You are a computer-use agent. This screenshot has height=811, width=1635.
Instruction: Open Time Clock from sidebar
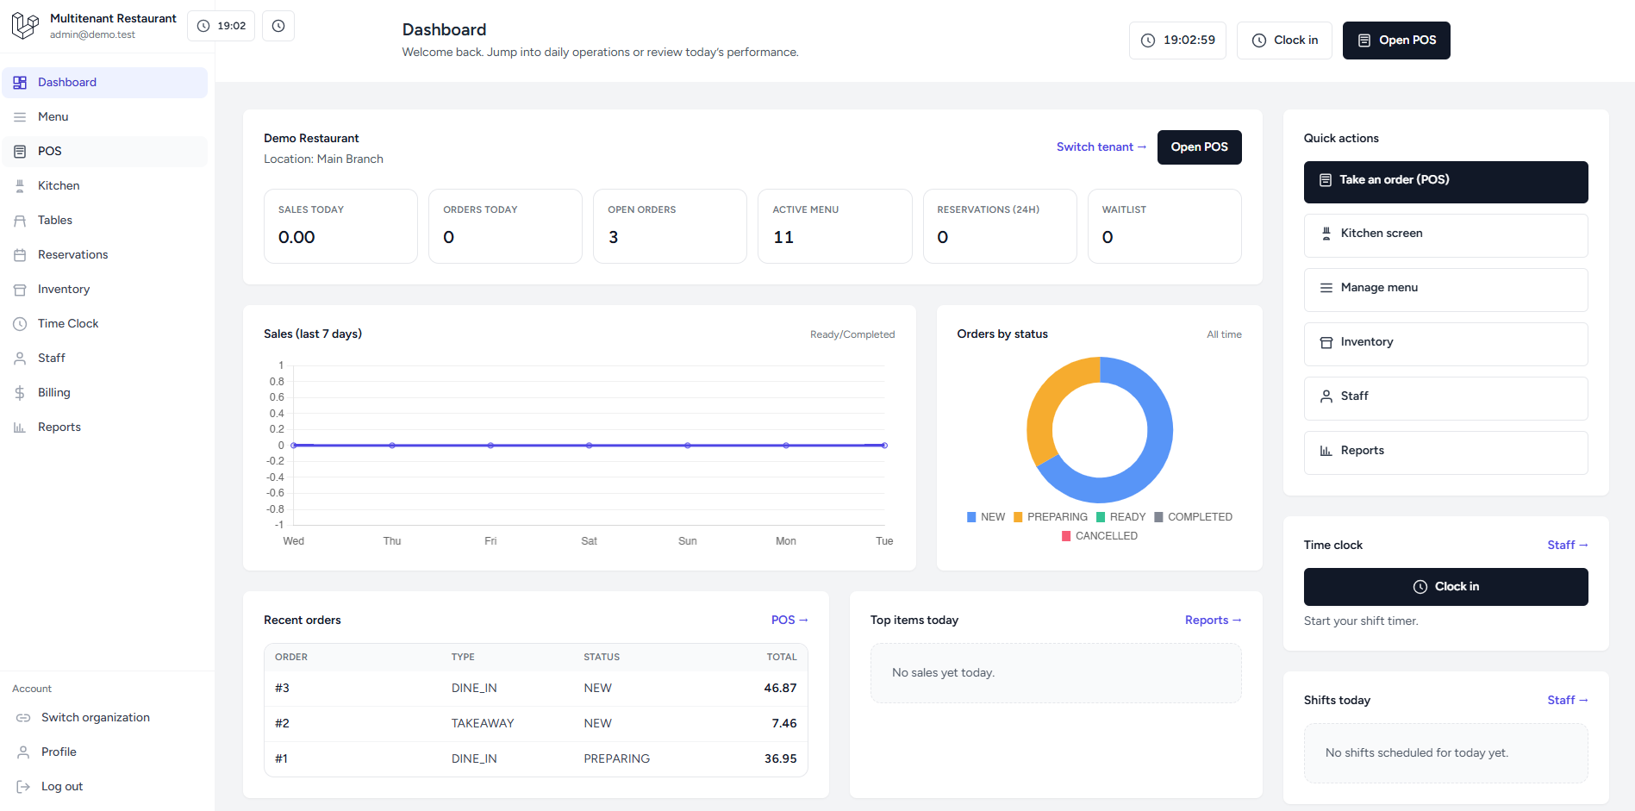(68, 323)
